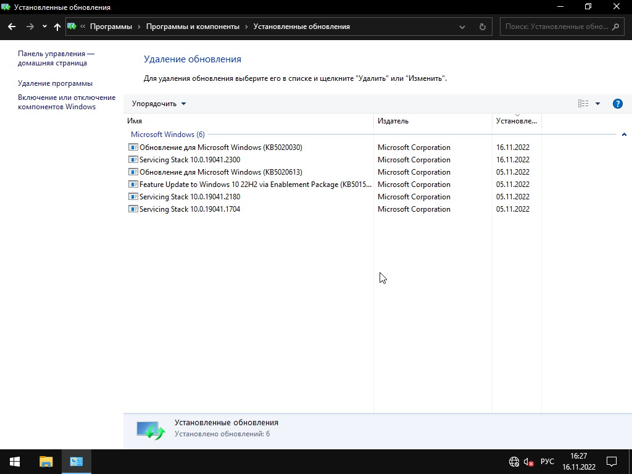
Task: Click the view layout icon
Action: [x=583, y=104]
